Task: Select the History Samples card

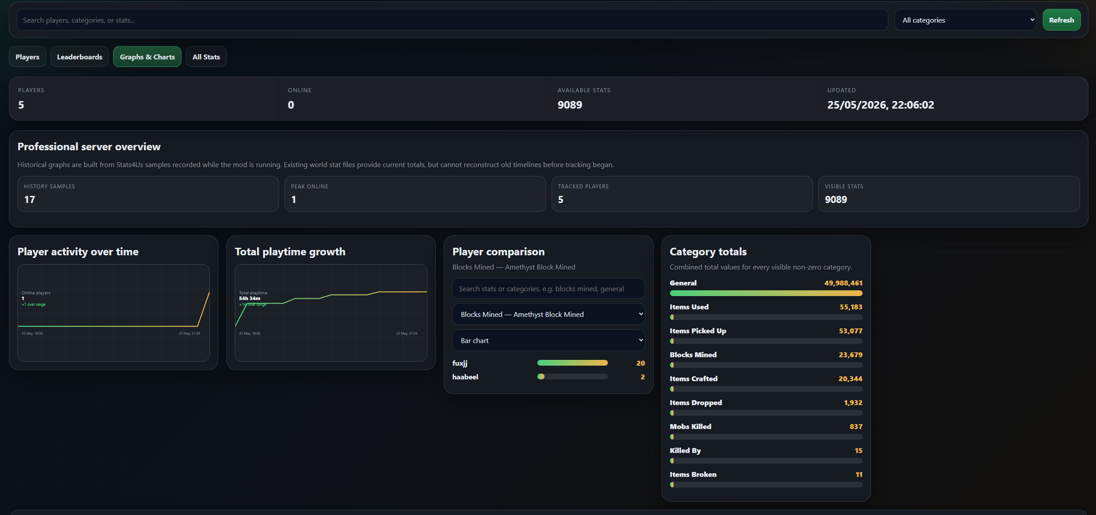Action: point(148,194)
